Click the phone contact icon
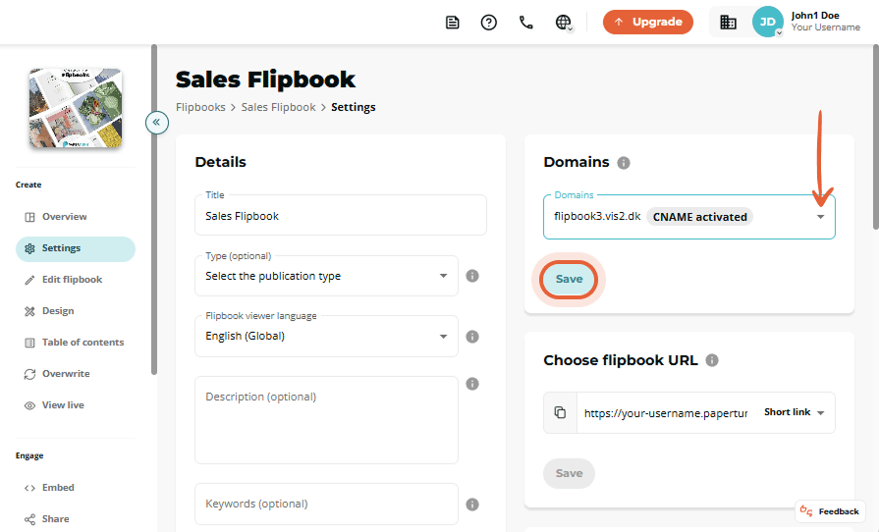 [525, 23]
